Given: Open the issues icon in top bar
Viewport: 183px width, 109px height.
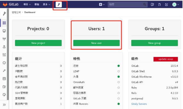Looking at the screenshot, I should click(152, 5).
